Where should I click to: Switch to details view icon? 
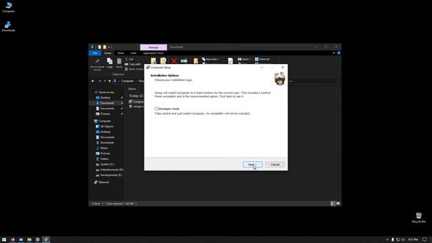(x=333, y=204)
